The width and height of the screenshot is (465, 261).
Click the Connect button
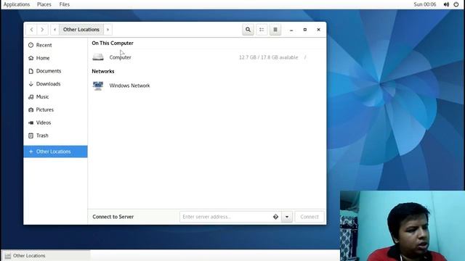[310, 217]
